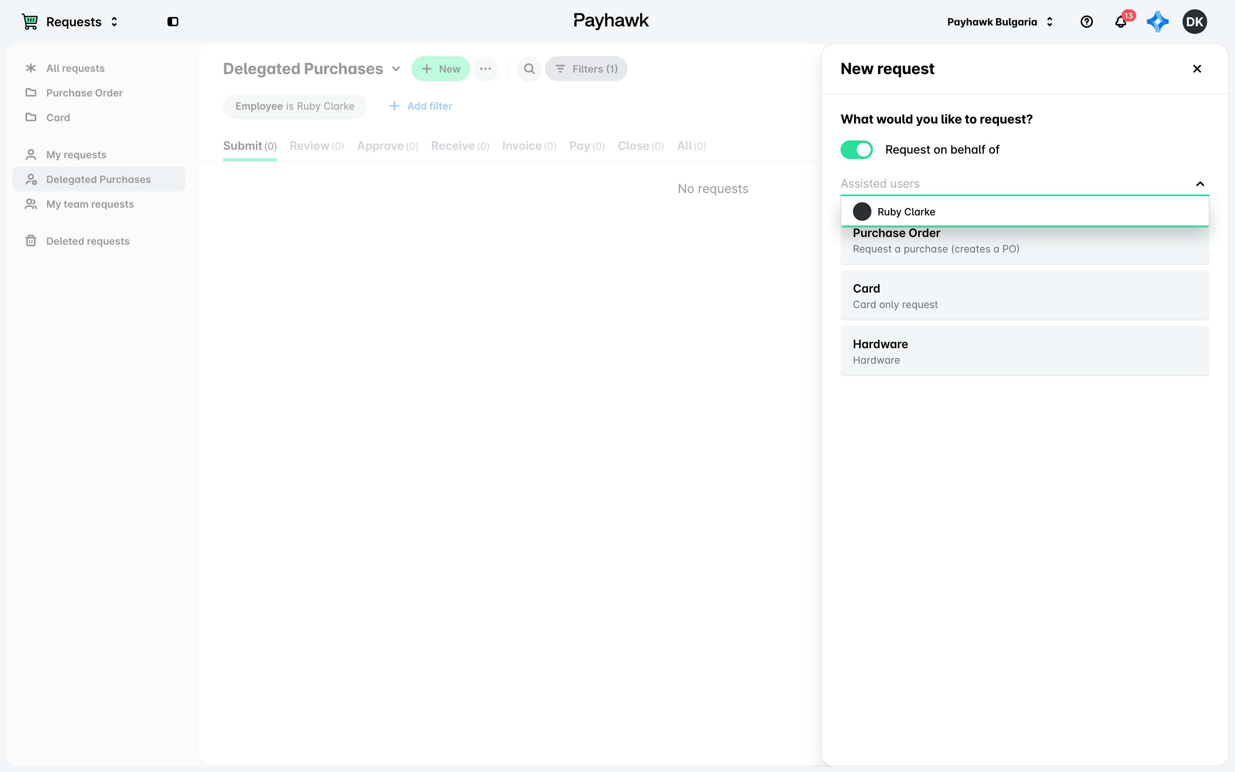The height and width of the screenshot is (772, 1235).
Task: Open DK user avatar menu
Action: (x=1194, y=22)
